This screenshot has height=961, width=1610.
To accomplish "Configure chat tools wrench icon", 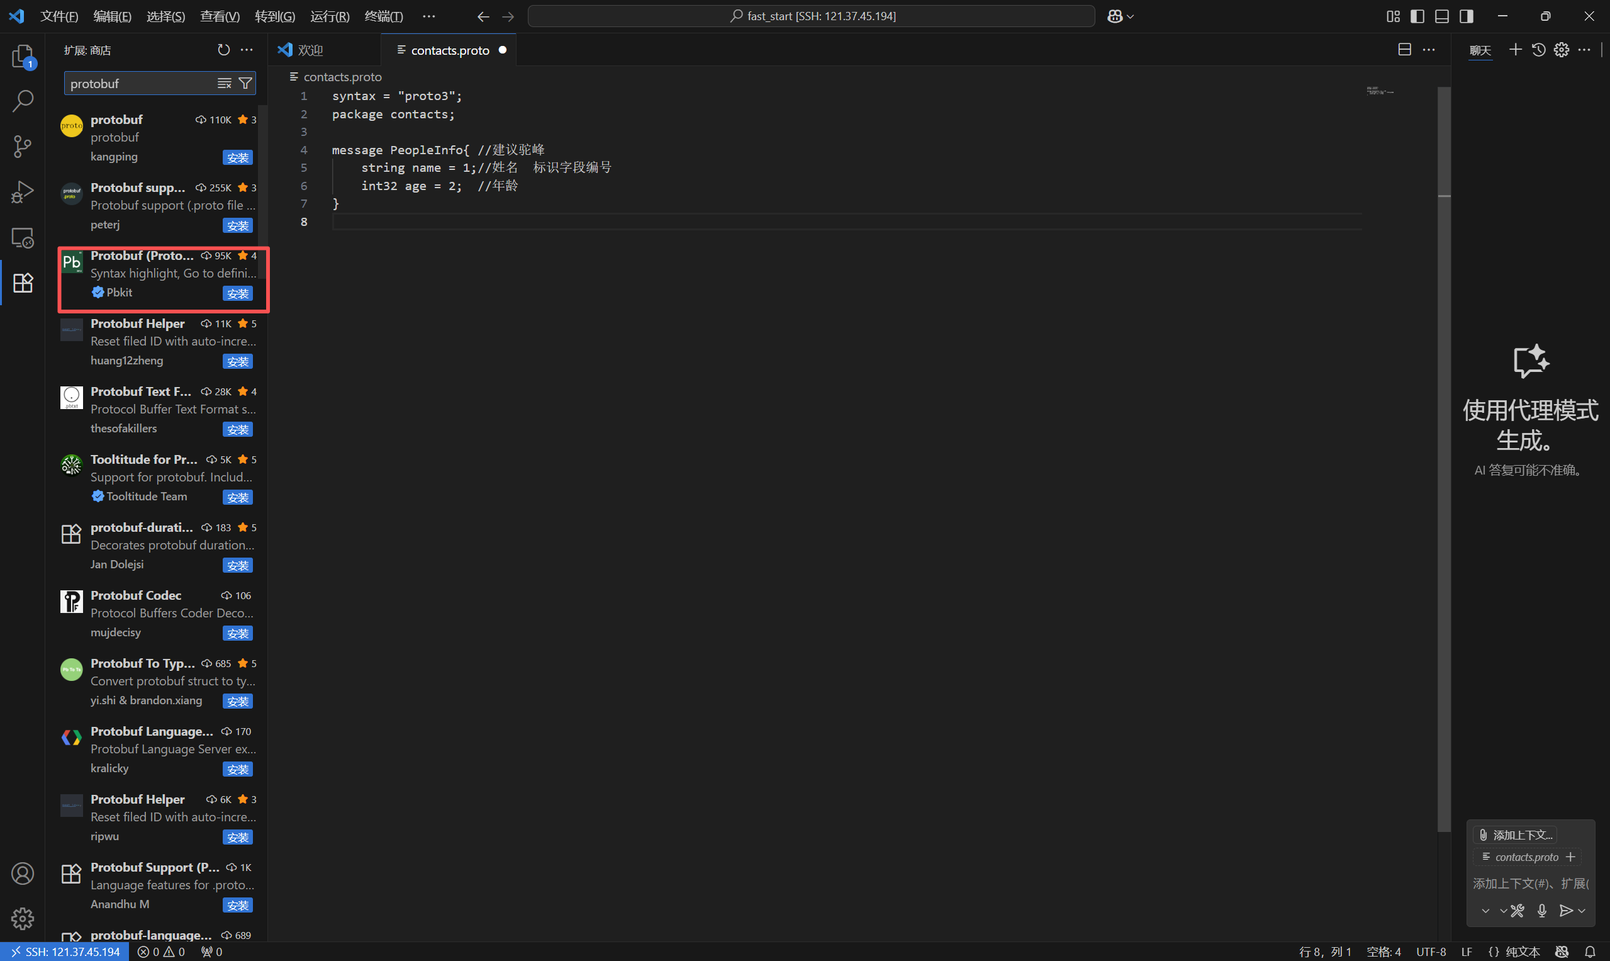I will [1517, 911].
